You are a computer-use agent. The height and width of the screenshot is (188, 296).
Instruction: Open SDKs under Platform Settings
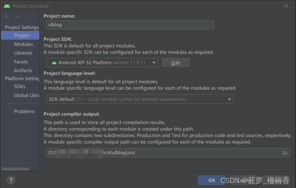tap(19, 87)
